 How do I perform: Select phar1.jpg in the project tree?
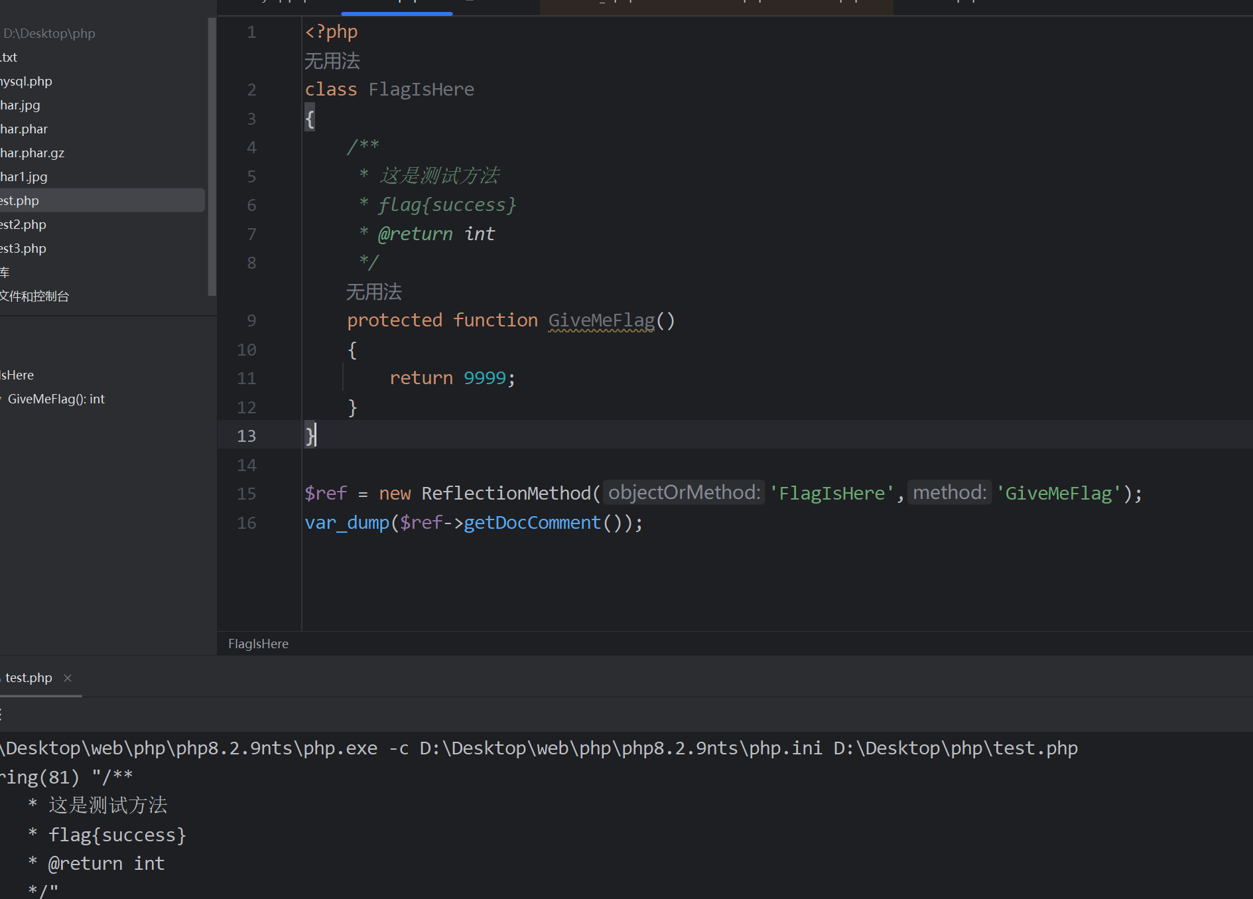[24, 176]
